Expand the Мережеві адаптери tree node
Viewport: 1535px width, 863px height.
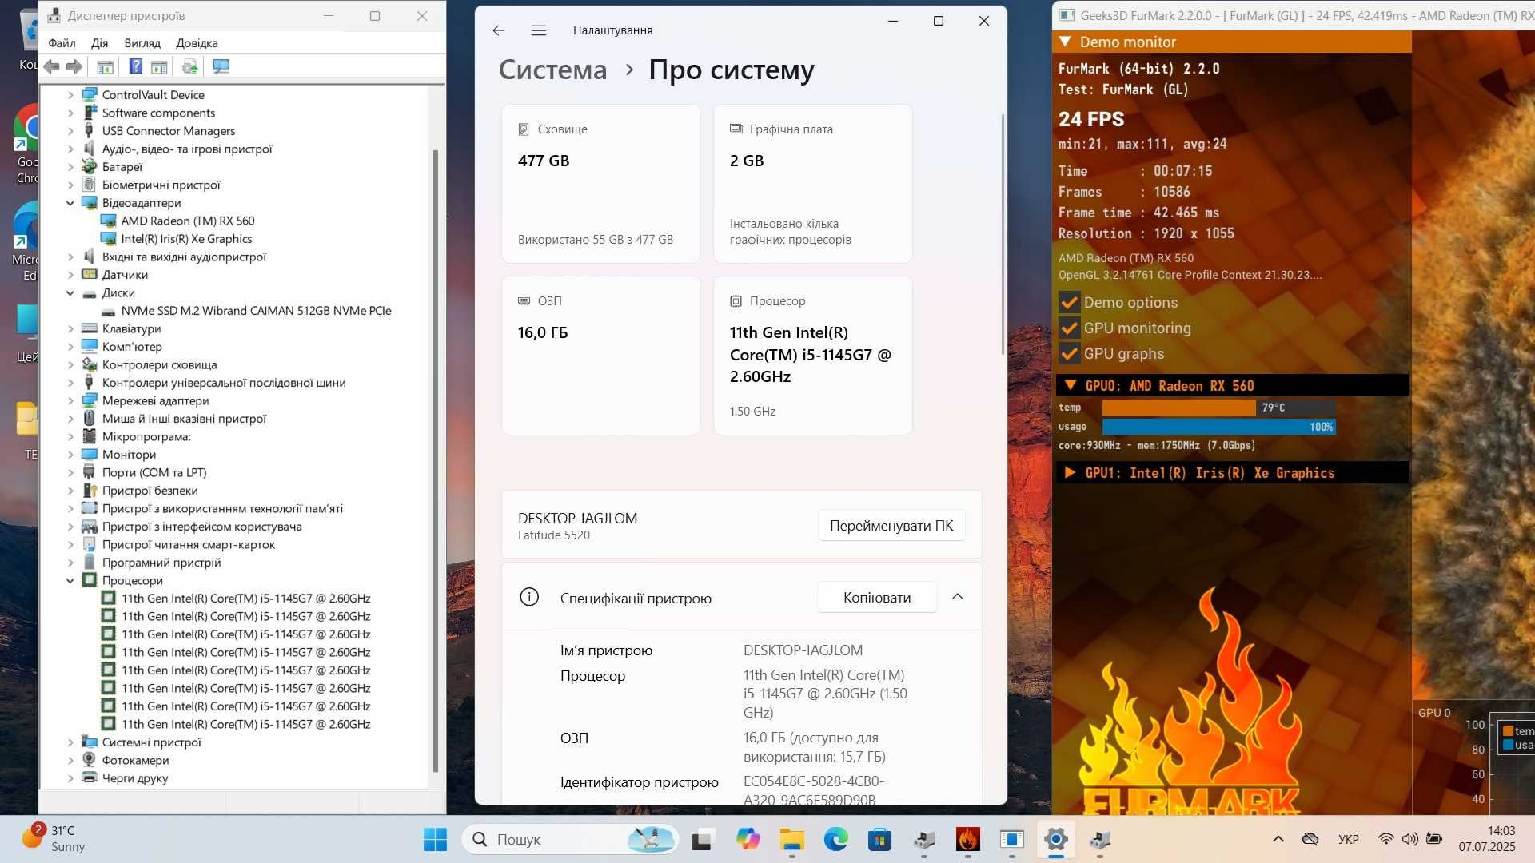[x=70, y=401]
